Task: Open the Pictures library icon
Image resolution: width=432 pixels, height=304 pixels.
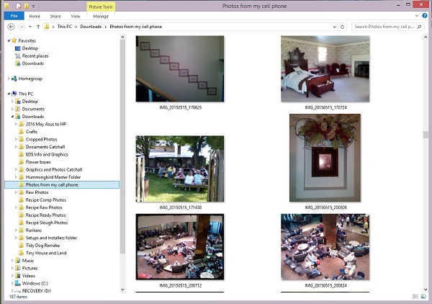Action: click(x=17, y=268)
